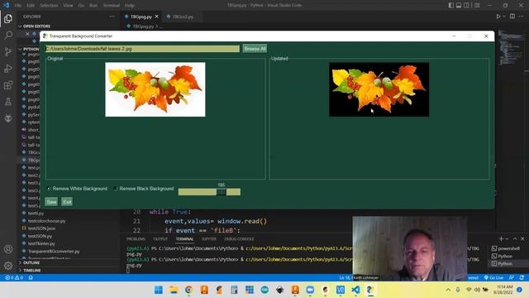Image resolution: width=529 pixels, height=298 pixels.
Task: Click the Save button
Action: pyautogui.click(x=51, y=202)
